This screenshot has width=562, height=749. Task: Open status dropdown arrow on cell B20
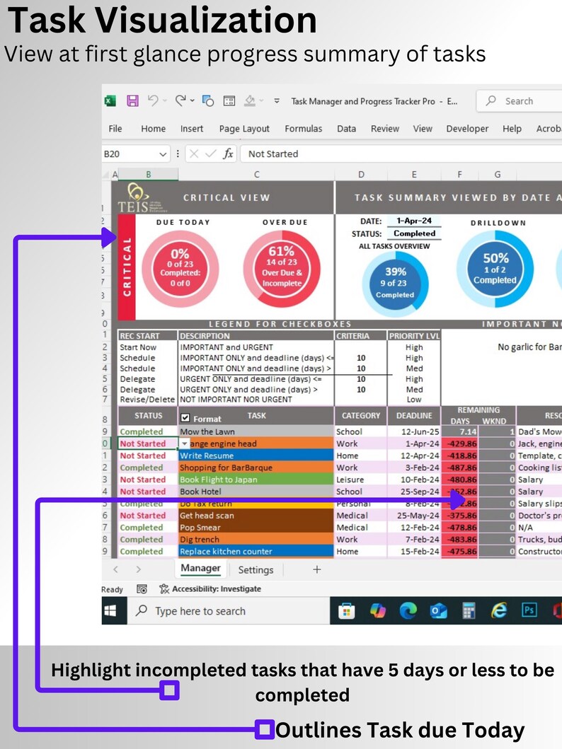click(x=185, y=443)
